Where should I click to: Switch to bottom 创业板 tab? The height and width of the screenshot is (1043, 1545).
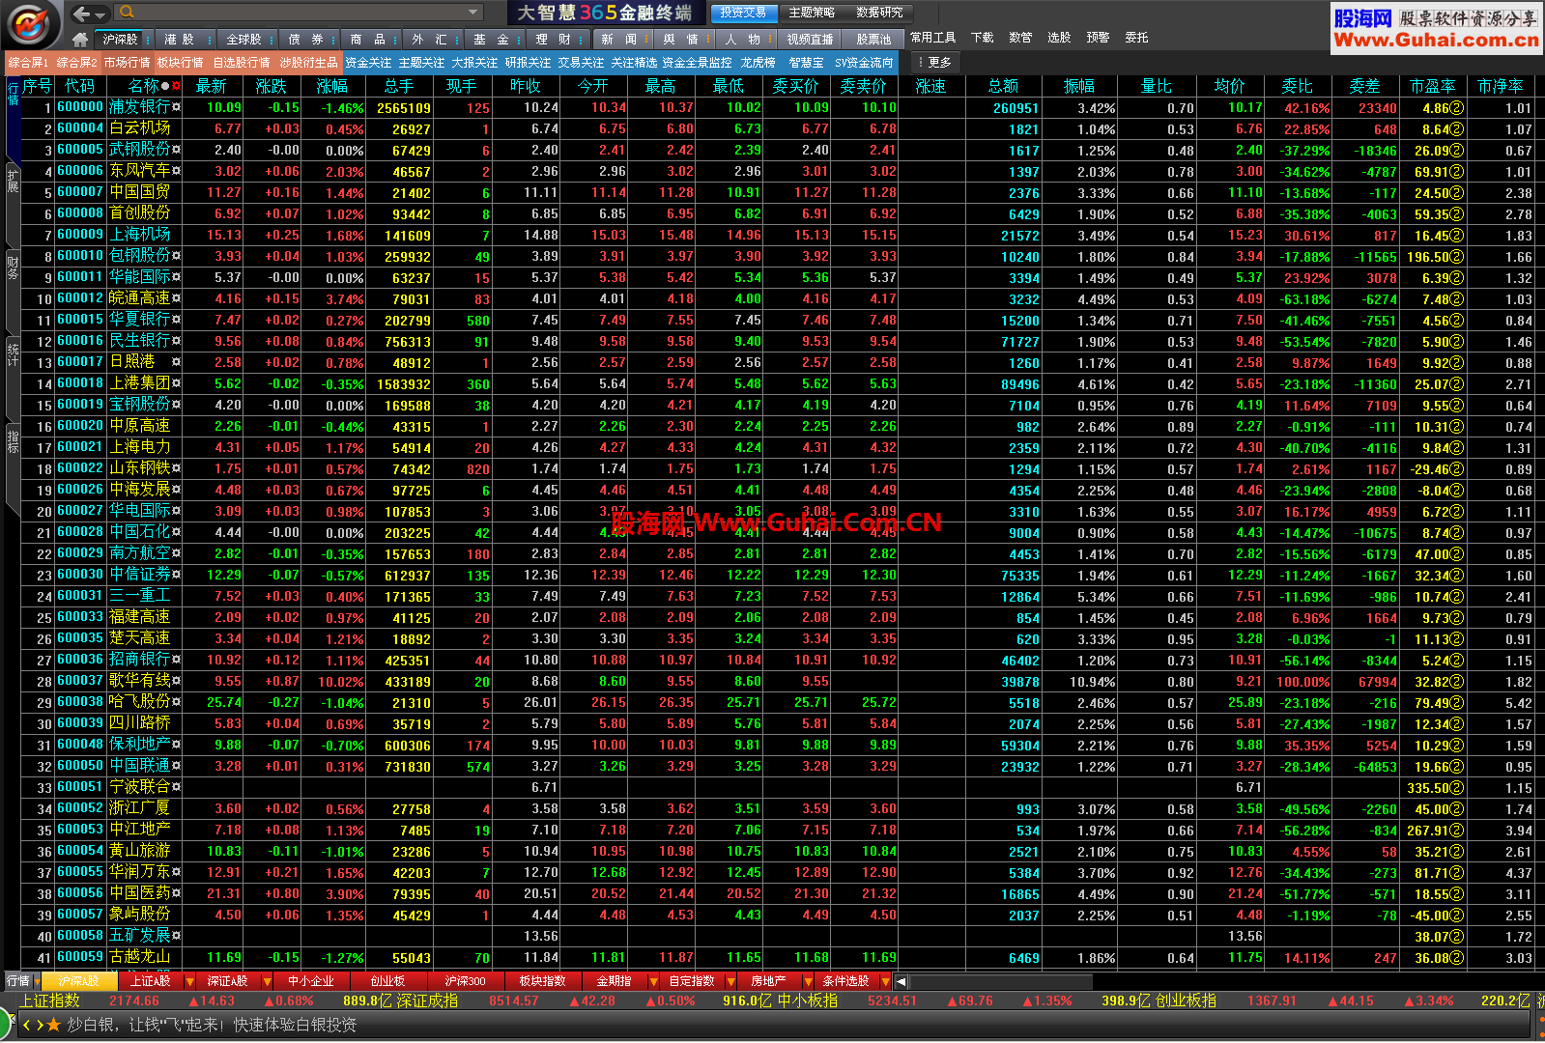pyautogui.click(x=387, y=980)
